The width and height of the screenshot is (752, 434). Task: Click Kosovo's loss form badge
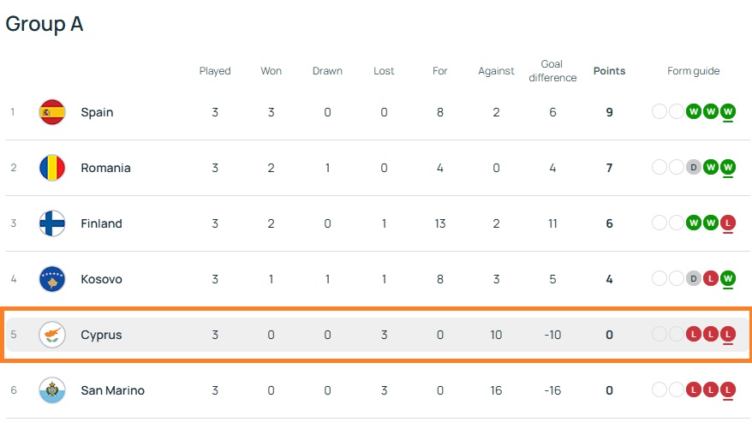(x=711, y=279)
